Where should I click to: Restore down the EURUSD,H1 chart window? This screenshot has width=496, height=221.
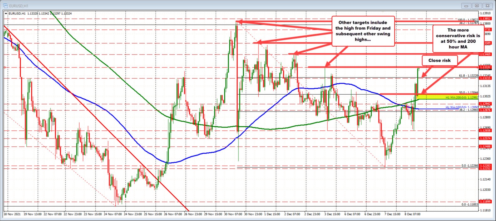[x=477, y=6]
